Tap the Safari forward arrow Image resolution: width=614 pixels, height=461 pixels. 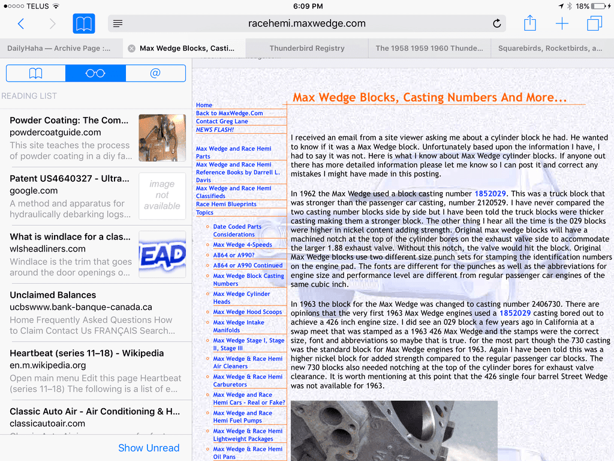point(52,23)
